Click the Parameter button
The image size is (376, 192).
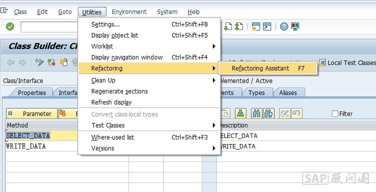coord(32,113)
